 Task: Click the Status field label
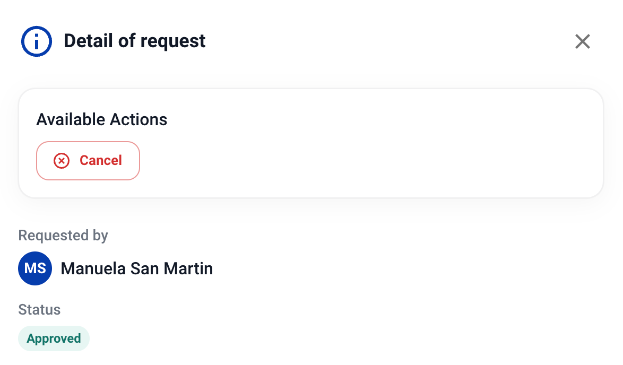tap(39, 309)
